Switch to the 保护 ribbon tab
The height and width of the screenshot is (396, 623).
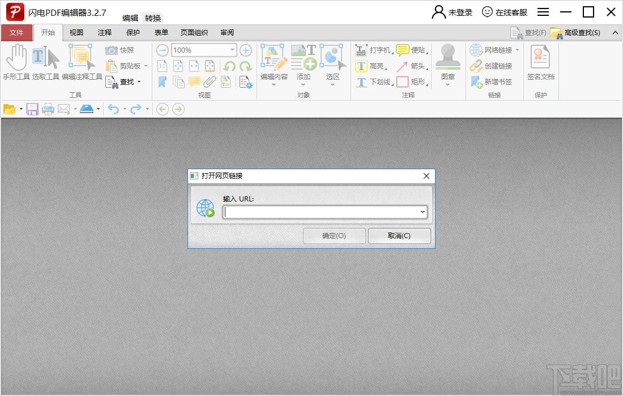point(133,33)
